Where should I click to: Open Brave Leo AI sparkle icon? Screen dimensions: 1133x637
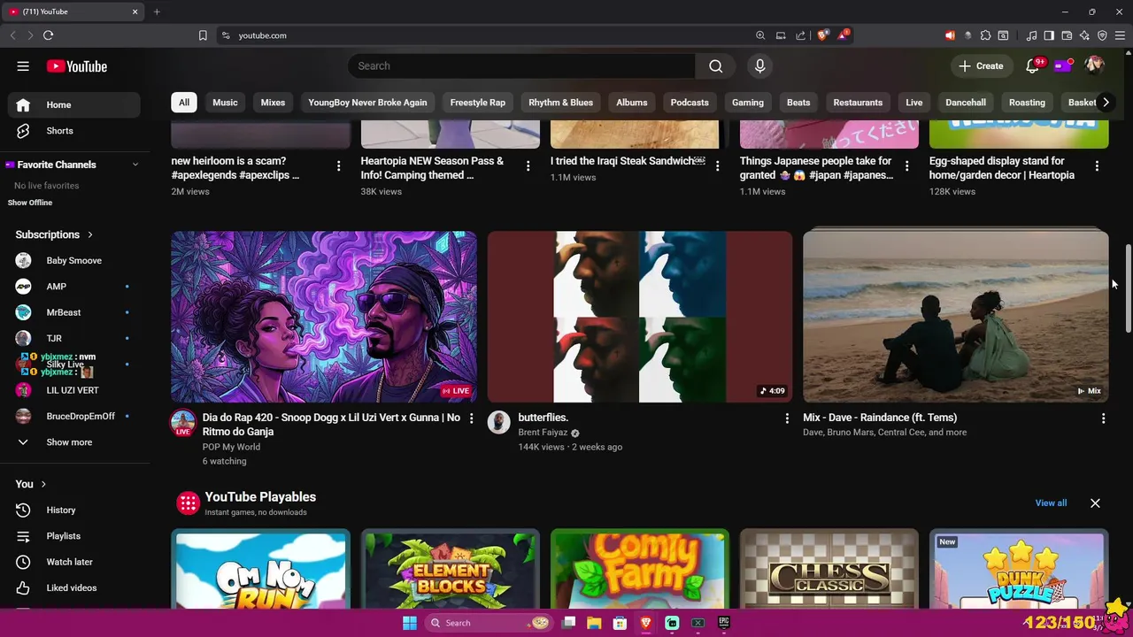click(1084, 35)
